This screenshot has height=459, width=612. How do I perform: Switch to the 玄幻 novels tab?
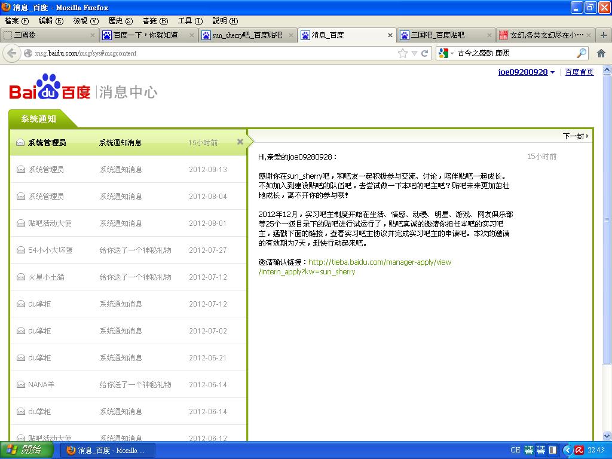click(545, 35)
